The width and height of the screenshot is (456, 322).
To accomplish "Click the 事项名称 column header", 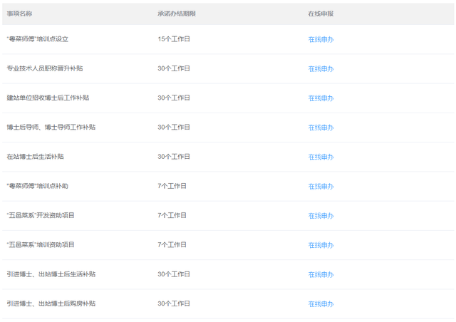I will click(x=19, y=14).
